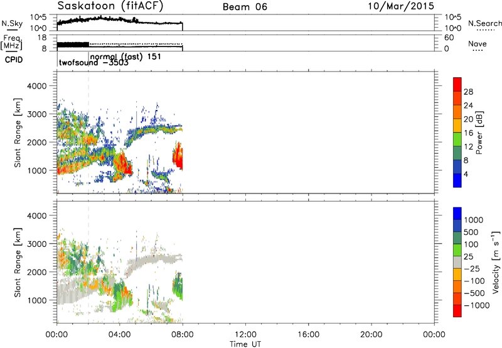Select the N.Search legend label
The image size is (502, 348).
485,23
